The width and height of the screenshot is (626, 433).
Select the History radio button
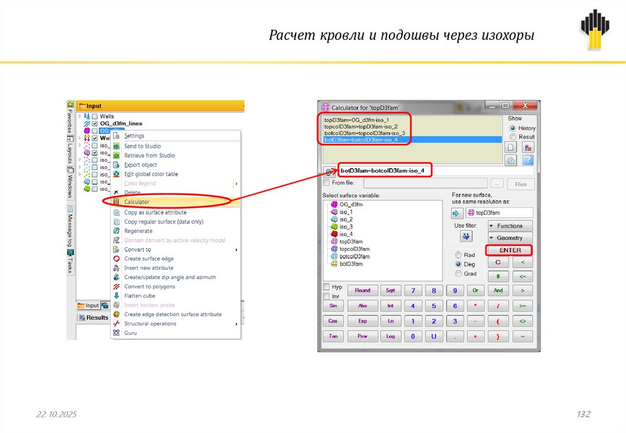(513, 128)
